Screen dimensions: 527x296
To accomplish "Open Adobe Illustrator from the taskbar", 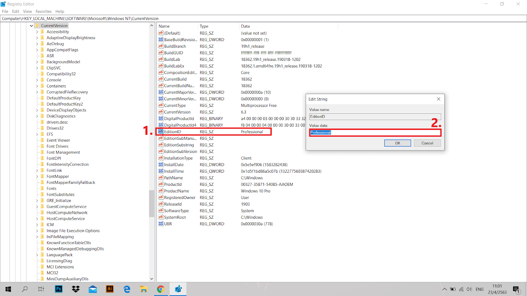I will [110, 289].
